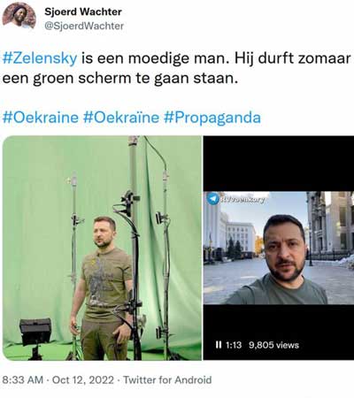
Task: Open the Twitter for Android source link
Action: point(167,379)
